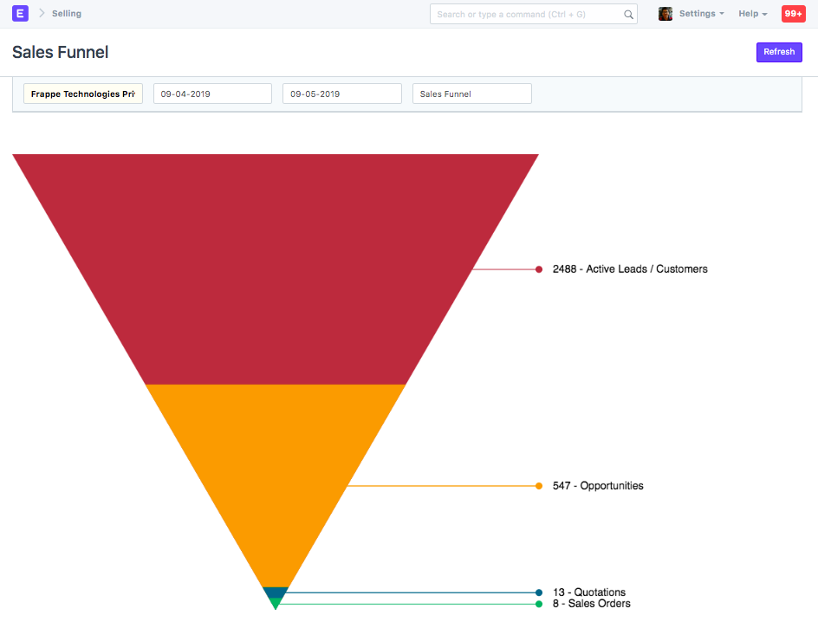Change the from date 09-04-2019

(x=212, y=94)
